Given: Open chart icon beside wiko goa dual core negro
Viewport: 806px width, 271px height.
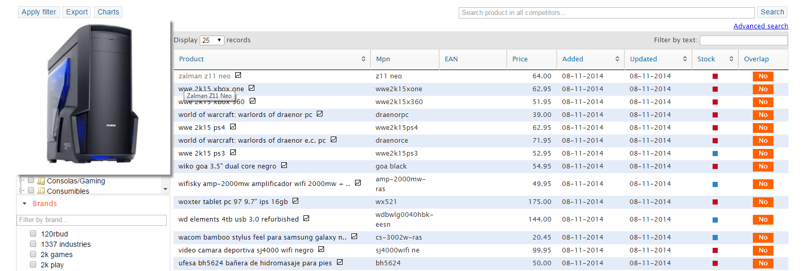Looking at the screenshot, I should [284, 165].
